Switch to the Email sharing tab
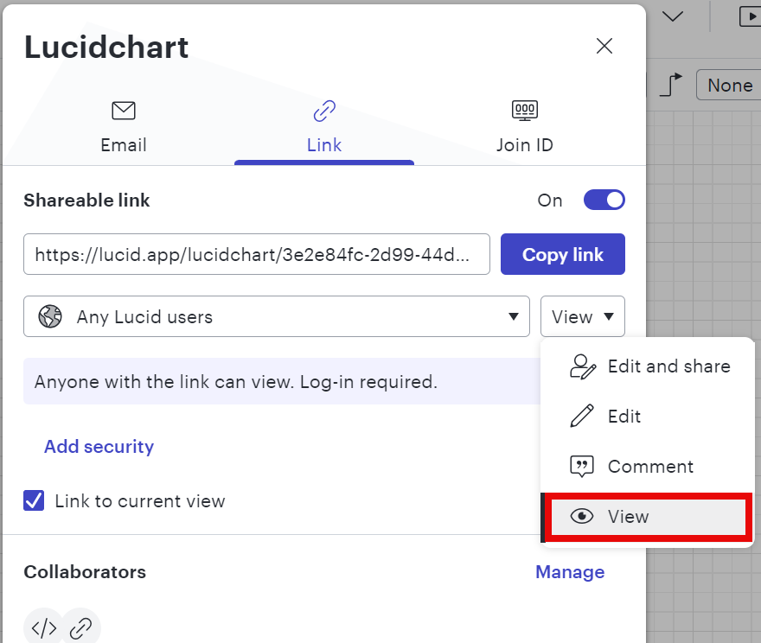The image size is (761, 643). 124,127
